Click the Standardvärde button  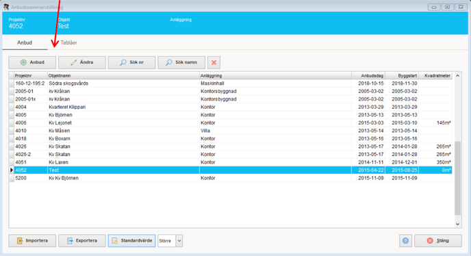(x=131, y=241)
